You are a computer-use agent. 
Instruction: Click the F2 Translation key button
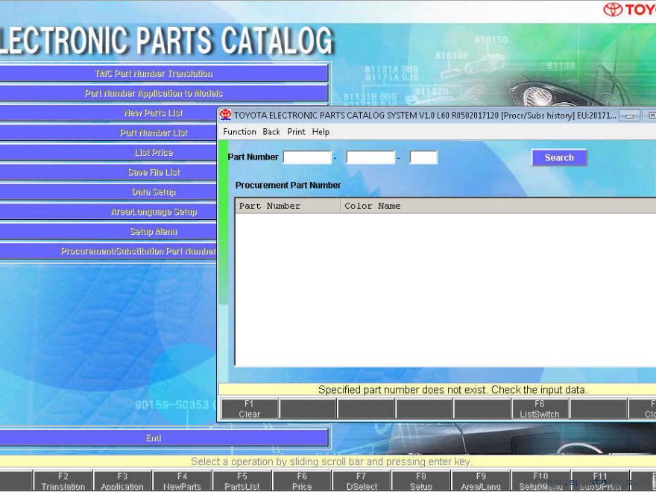click(63, 481)
